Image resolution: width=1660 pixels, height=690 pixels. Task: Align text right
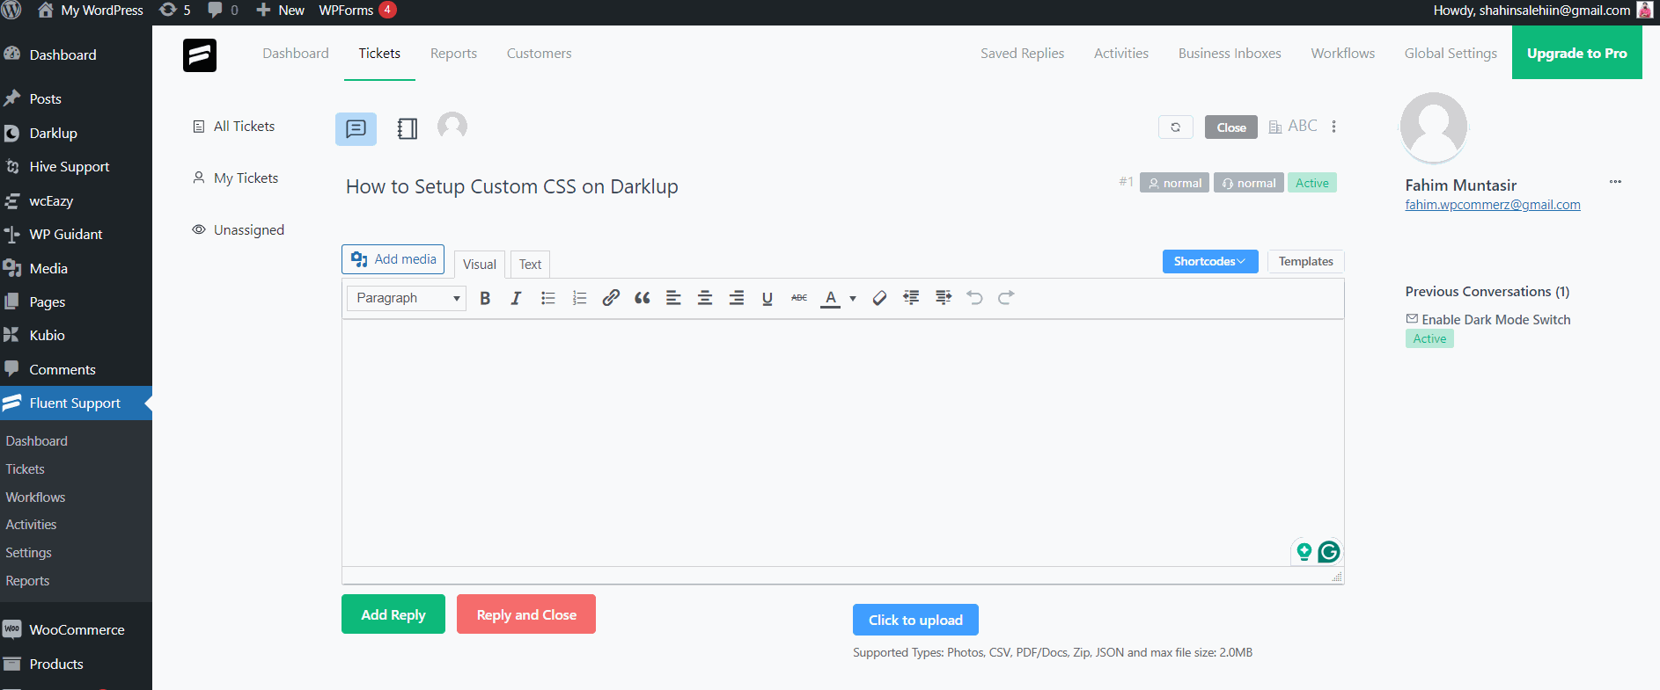point(737,298)
